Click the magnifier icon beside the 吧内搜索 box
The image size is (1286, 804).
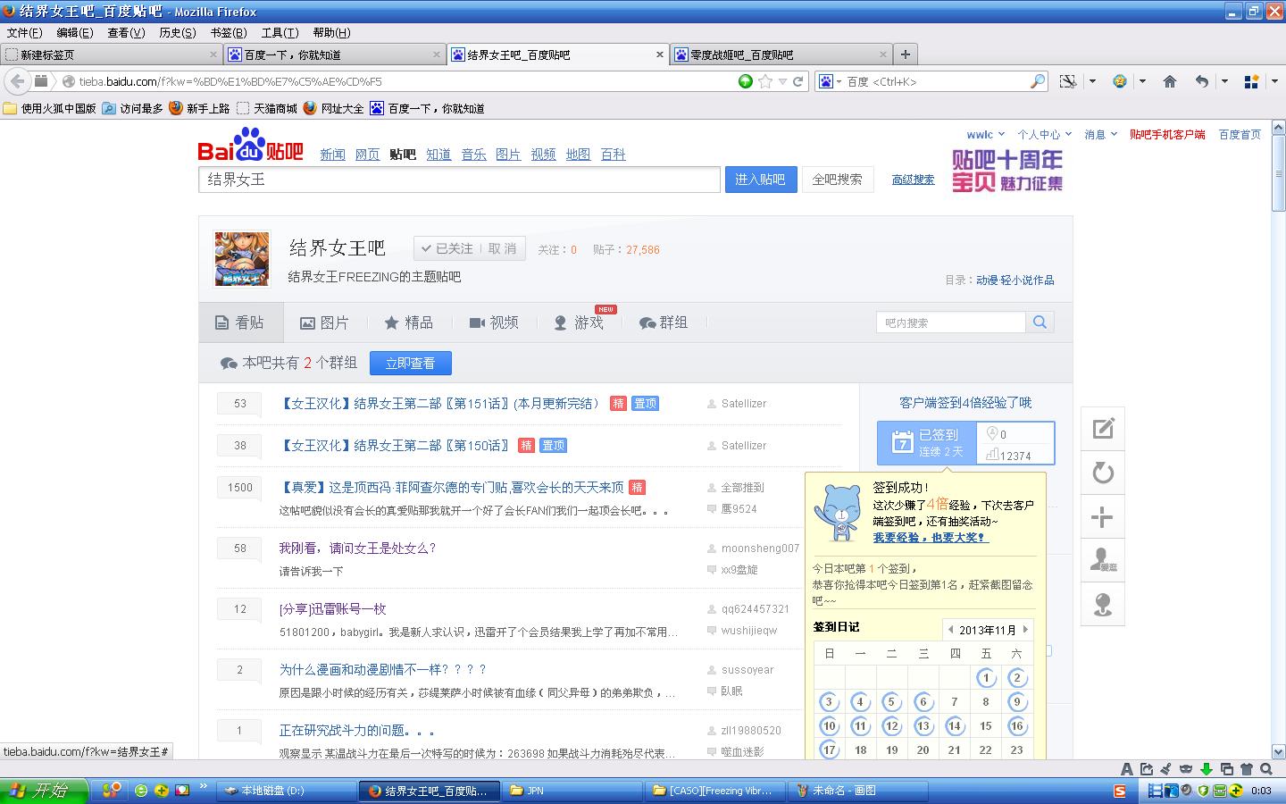point(1040,322)
